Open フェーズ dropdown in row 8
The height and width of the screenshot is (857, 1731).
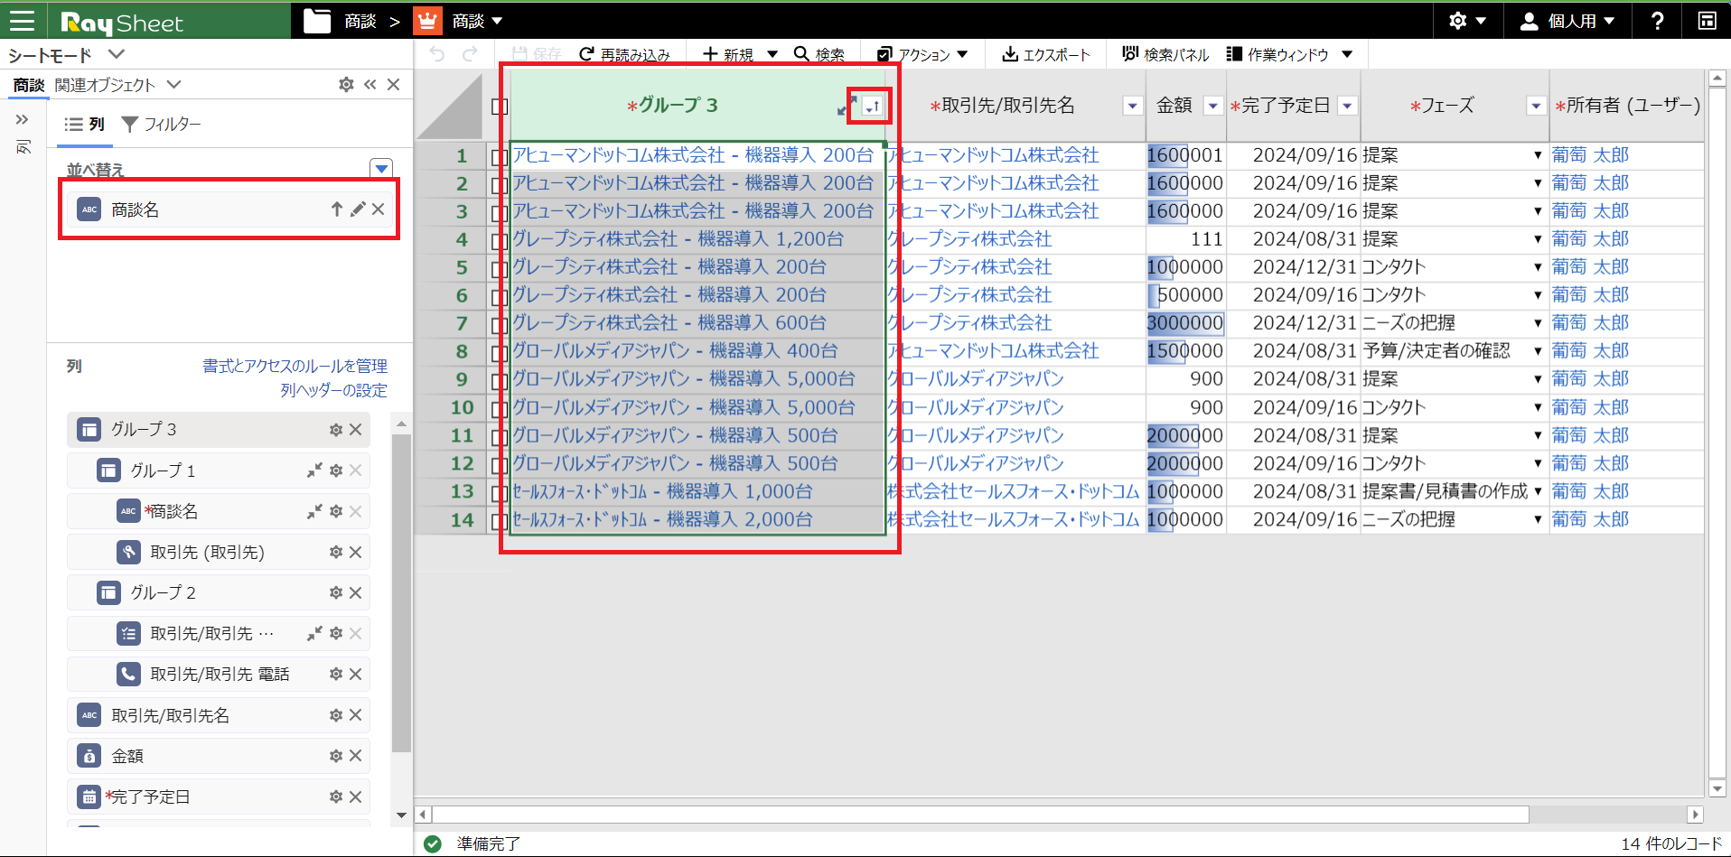coord(1537,351)
